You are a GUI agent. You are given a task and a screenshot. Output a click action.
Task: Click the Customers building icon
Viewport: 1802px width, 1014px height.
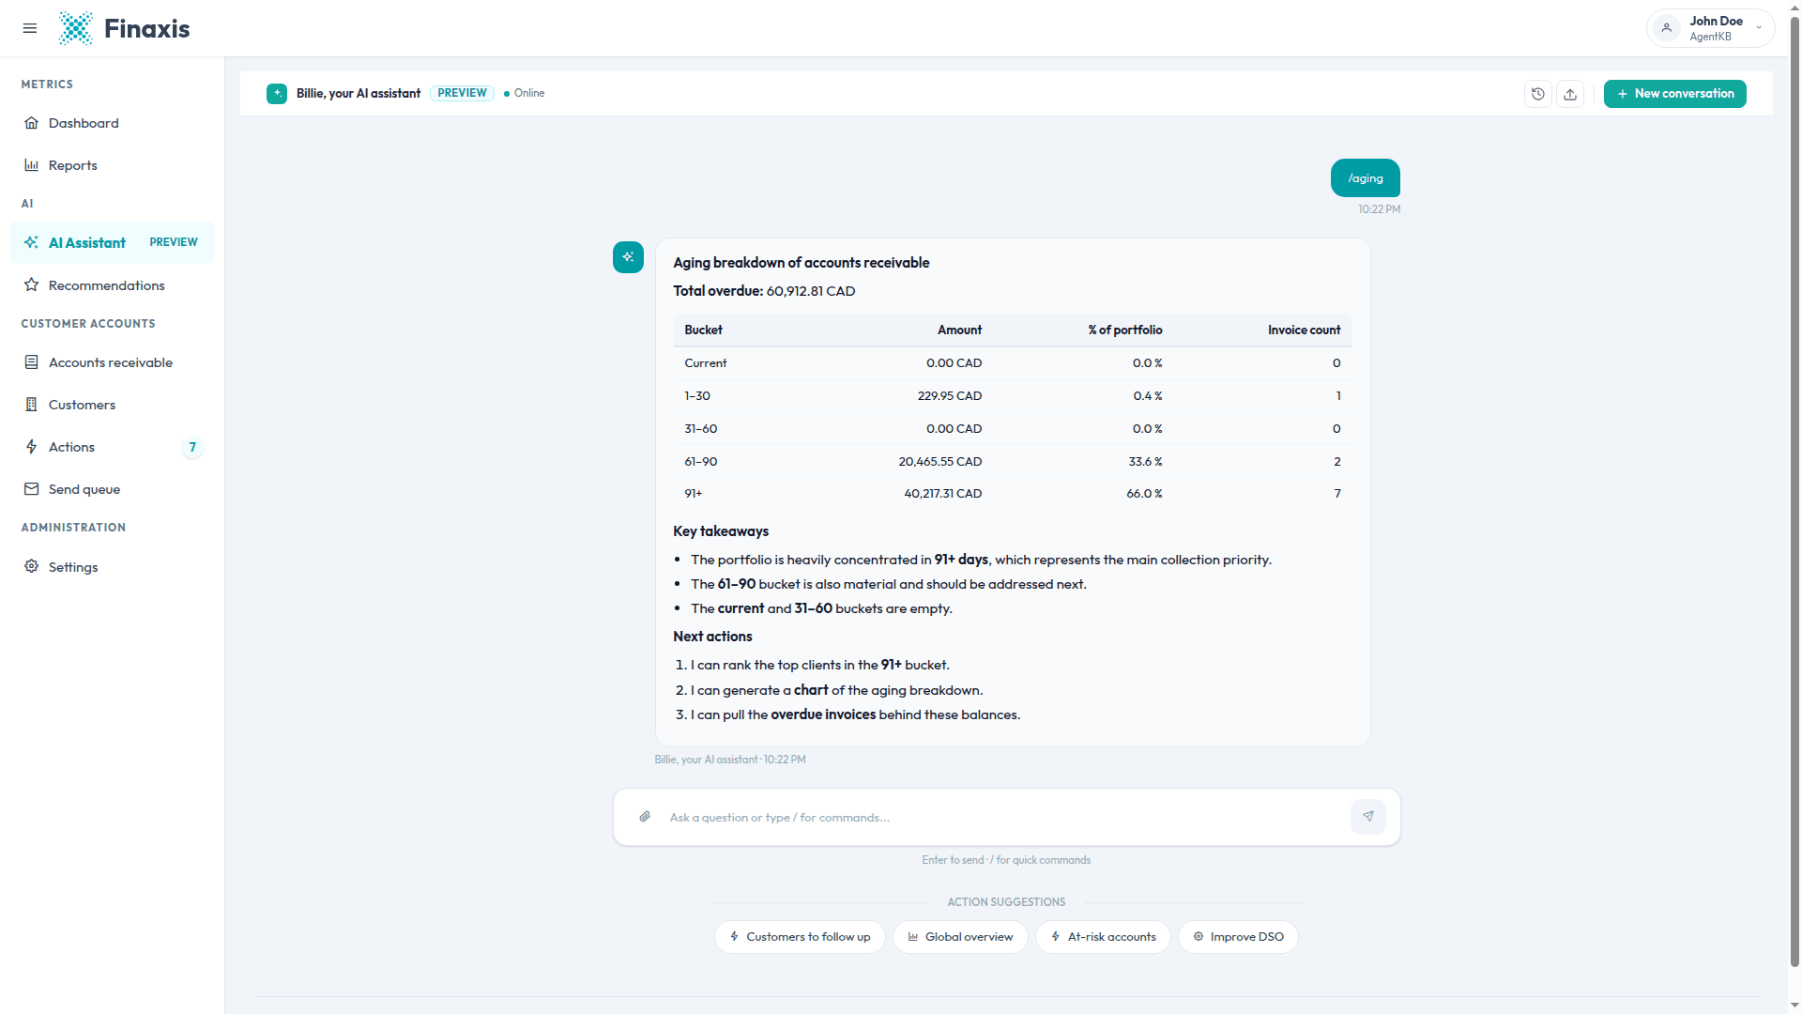tap(32, 405)
